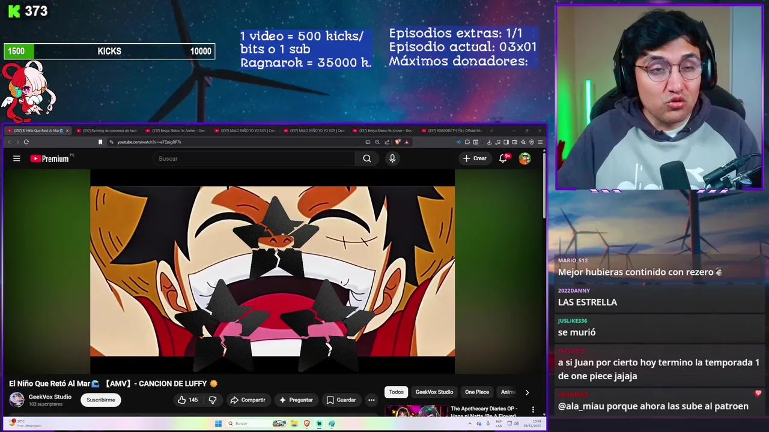
Task: Open GeekVox Studio channel avatar
Action: pos(17,400)
